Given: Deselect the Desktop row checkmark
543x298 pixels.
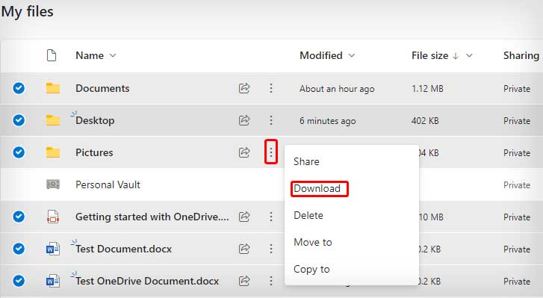Looking at the screenshot, I should [x=19, y=120].
